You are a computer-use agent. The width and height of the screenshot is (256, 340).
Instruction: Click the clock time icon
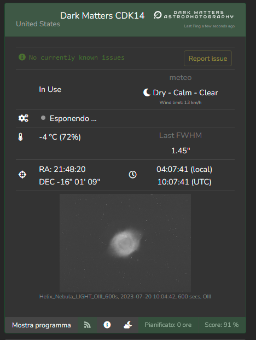pyautogui.click(x=132, y=175)
